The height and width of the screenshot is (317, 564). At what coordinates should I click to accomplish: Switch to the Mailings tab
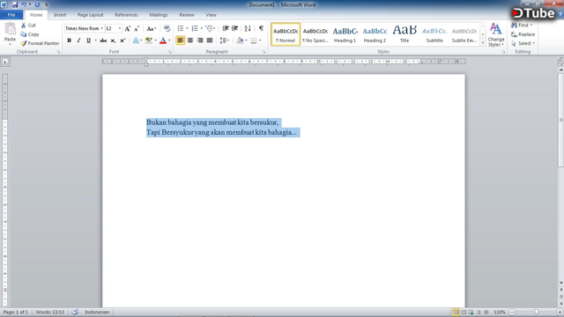[x=159, y=15]
